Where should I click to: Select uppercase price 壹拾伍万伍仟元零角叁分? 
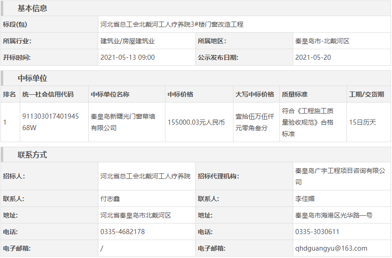[255, 122]
